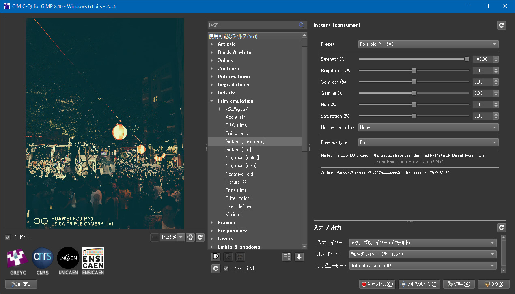The width and height of the screenshot is (515, 294).
Task: Click the preview image thumbnail
Action: pos(105,124)
